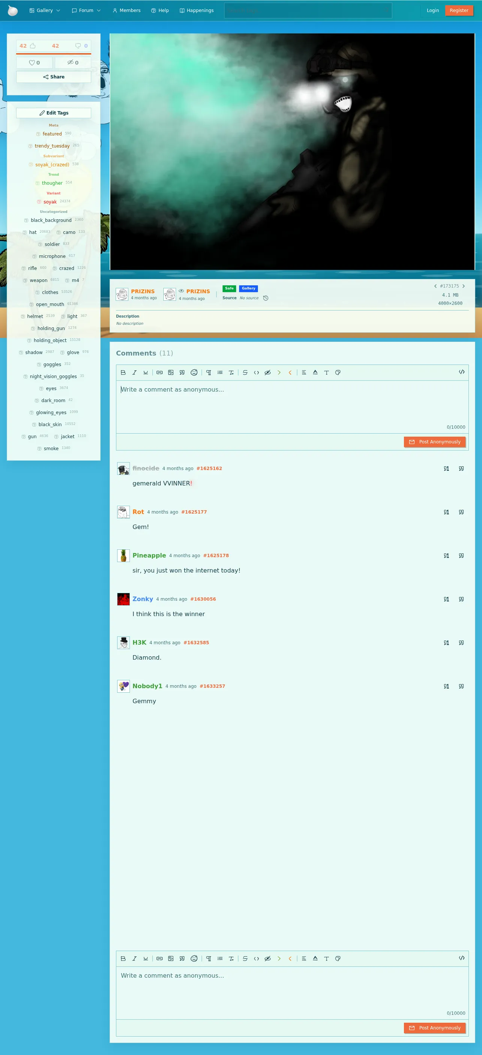
Task: Open the Help menu item
Action: pos(160,11)
